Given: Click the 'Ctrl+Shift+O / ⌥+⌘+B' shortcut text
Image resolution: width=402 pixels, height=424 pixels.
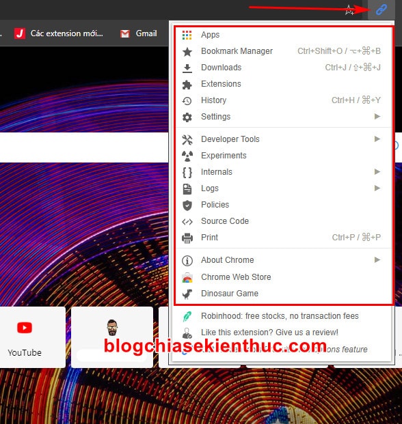Looking at the screenshot, I should (x=339, y=51).
